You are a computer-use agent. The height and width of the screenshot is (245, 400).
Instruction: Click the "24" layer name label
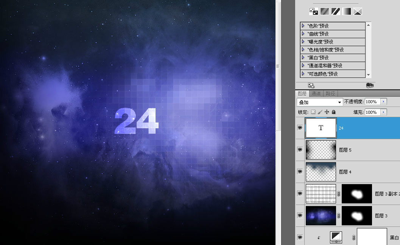click(x=341, y=128)
